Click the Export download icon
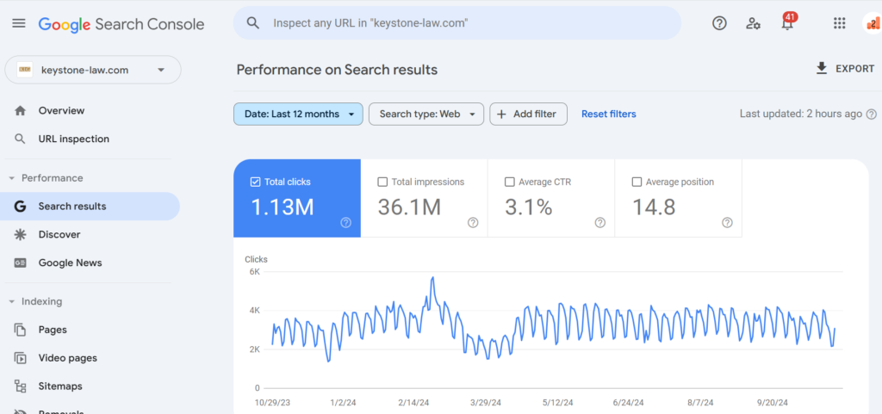Screen dimensions: 882x414 pyautogui.click(x=822, y=69)
